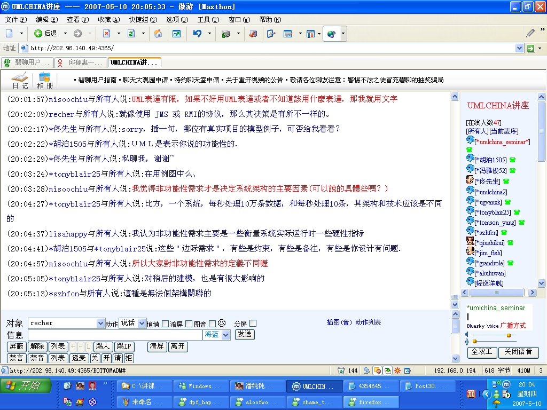The height and width of the screenshot is (410, 547).
Task: Expand the back button history arrow
Action: (65, 34)
